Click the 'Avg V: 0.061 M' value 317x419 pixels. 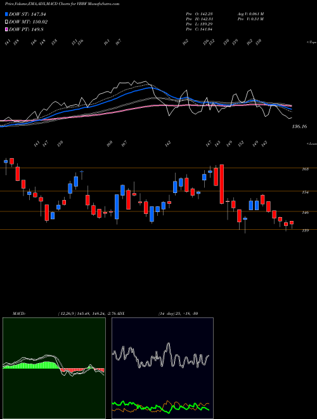coord(250,14)
